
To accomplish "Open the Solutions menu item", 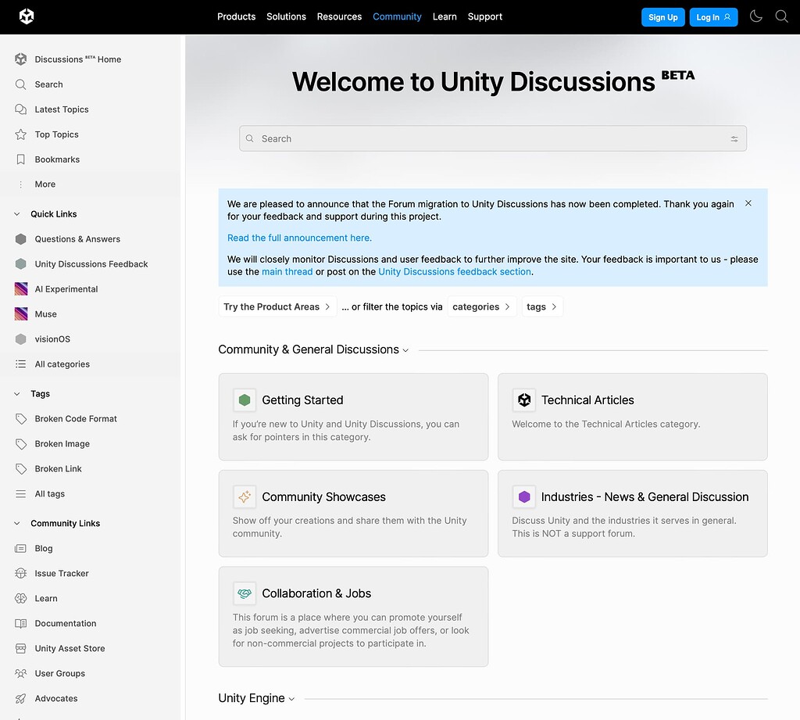I will pyautogui.click(x=286, y=16).
